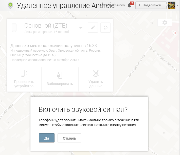Click the Иподромный переулок address text

coord(56,53)
